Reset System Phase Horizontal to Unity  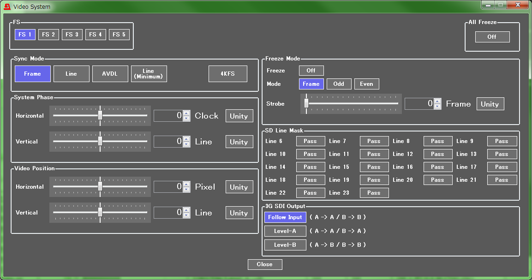coord(239,116)
